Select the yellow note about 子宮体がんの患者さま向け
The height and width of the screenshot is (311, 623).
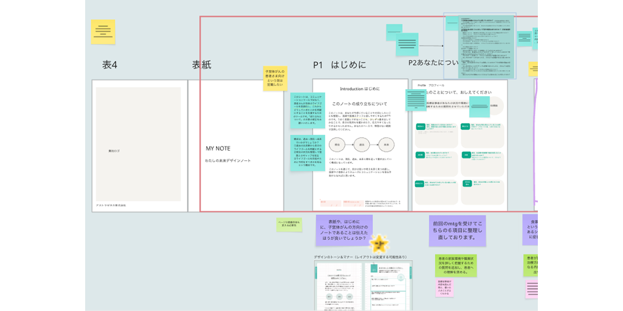275,78
